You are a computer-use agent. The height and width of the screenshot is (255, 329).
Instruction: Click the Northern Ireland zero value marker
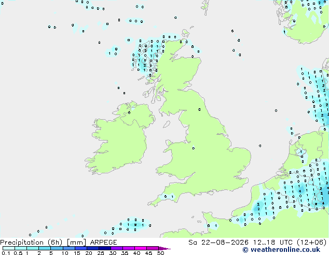[129, 113]
